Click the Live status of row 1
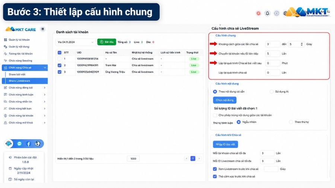Viewport: 335px width, 188px height. (194, 59)
